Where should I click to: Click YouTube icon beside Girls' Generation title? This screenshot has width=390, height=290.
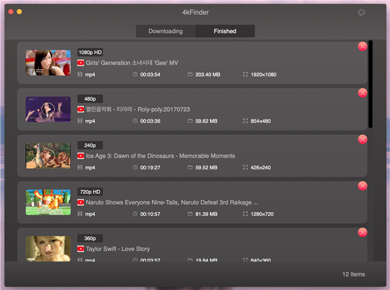(x=81, y=63)
